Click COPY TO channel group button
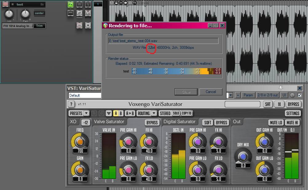Viewport: 308px width, 190px height. click(186, 113)
